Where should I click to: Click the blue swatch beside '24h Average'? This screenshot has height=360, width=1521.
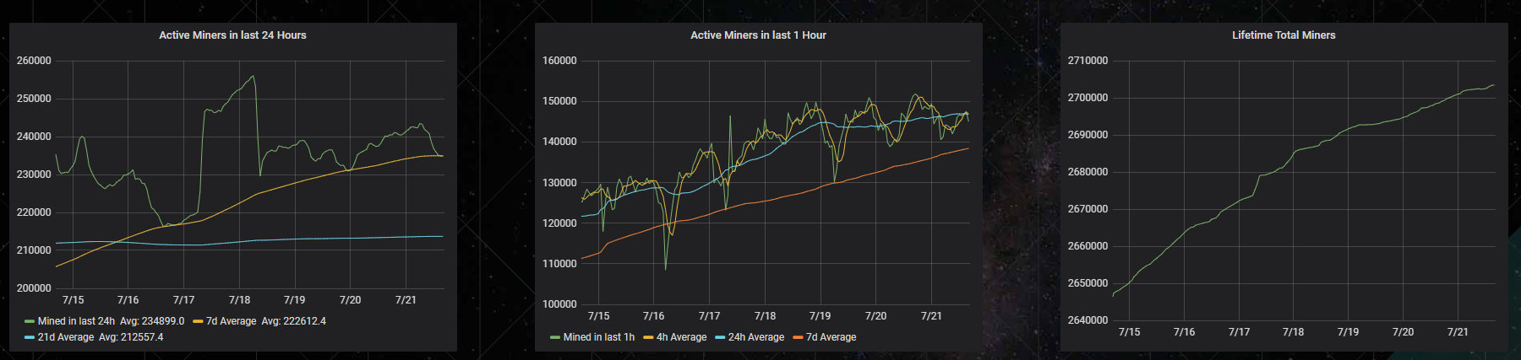point(720,337)
